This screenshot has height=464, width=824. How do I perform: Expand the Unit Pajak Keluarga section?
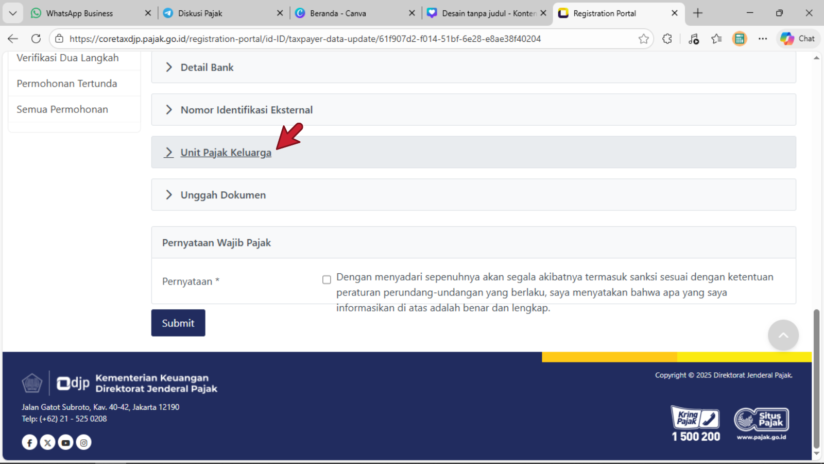(226, 153)
